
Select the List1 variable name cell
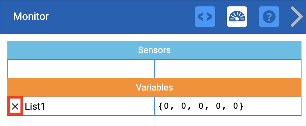click(x=81, y=106)
